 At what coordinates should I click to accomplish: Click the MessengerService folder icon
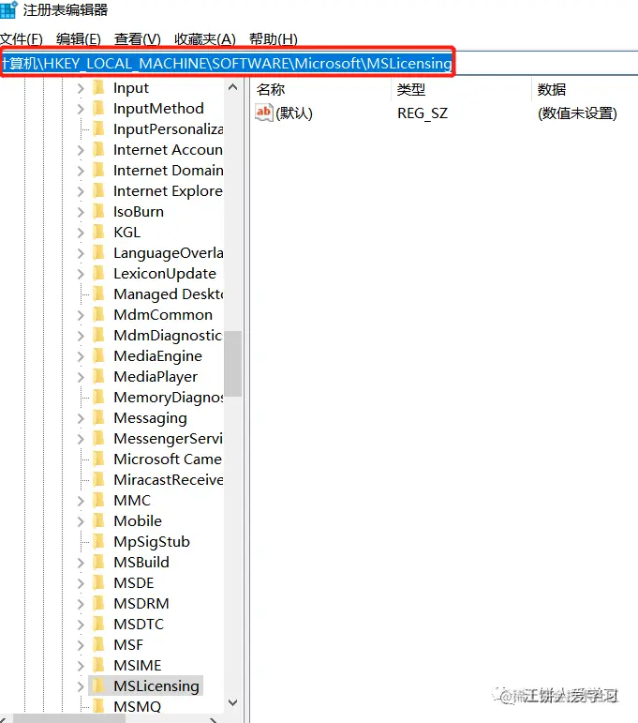98,438
